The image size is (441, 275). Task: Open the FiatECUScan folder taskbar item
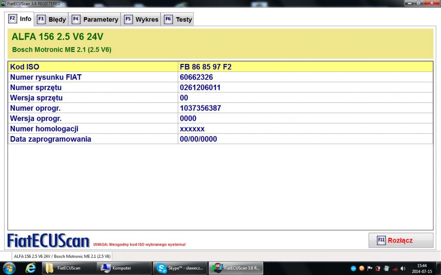click(69, 268)
